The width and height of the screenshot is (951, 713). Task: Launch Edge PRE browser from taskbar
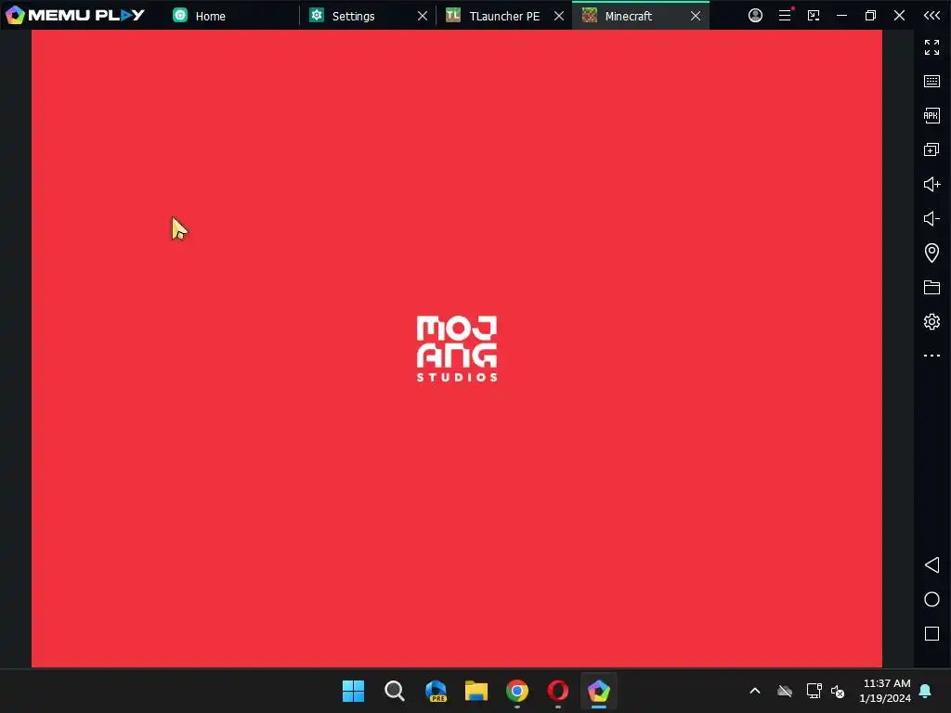click(436, 691)
